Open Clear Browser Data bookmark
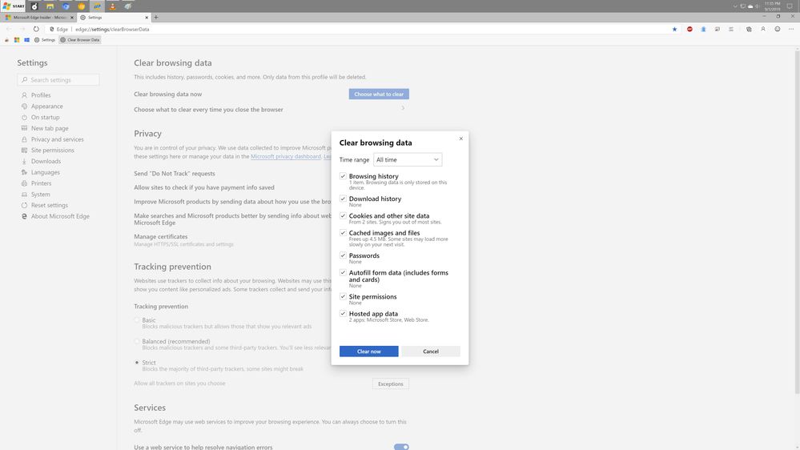The width and height of the screenshot is (800, 450). (80, 40)
